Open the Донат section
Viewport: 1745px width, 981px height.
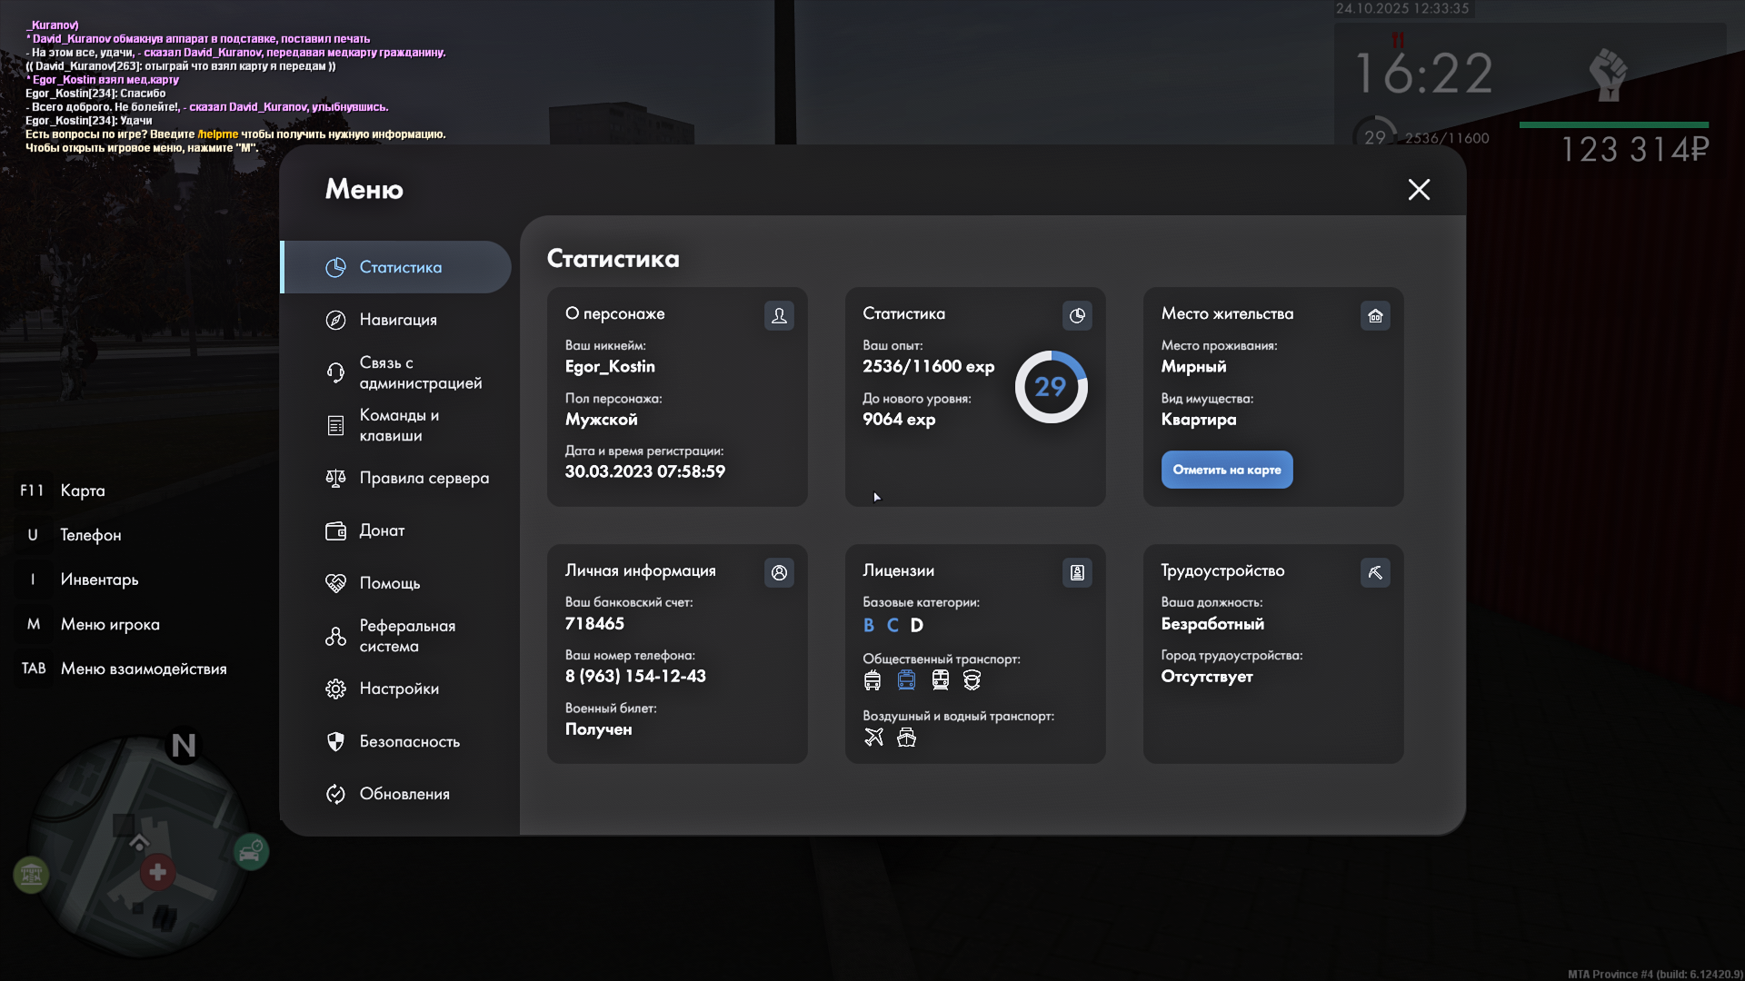pyautogui.click(x=382, y=530)
